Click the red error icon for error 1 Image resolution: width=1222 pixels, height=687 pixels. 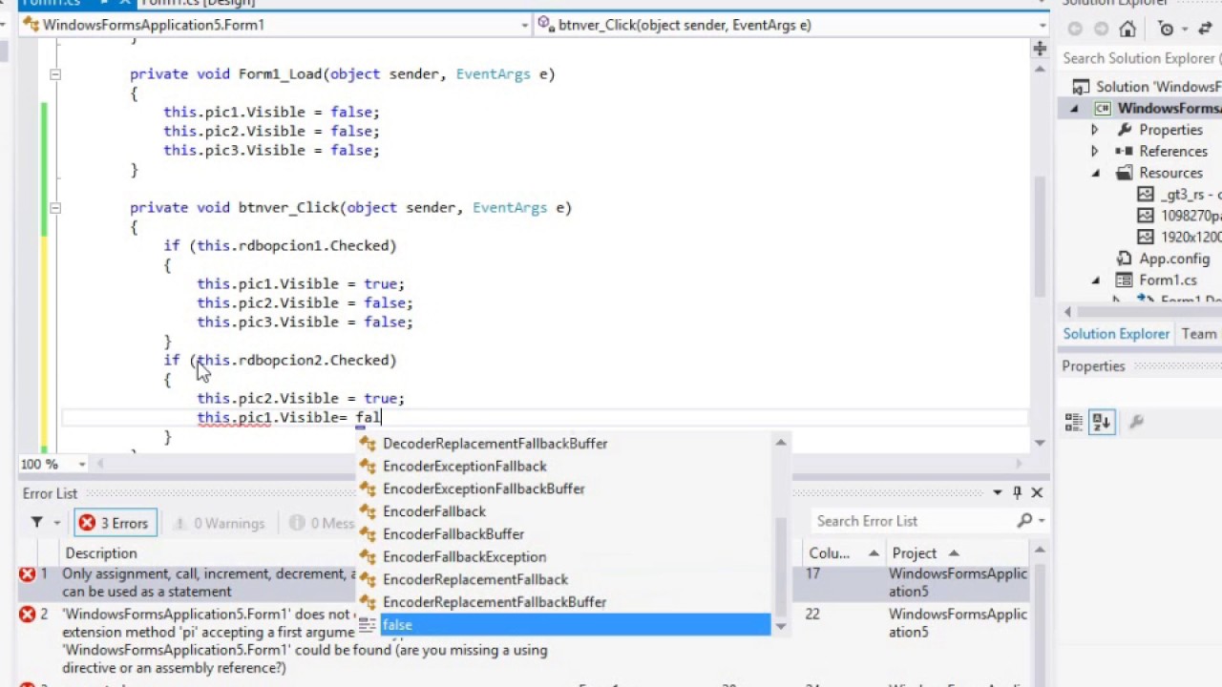point(28,573)
